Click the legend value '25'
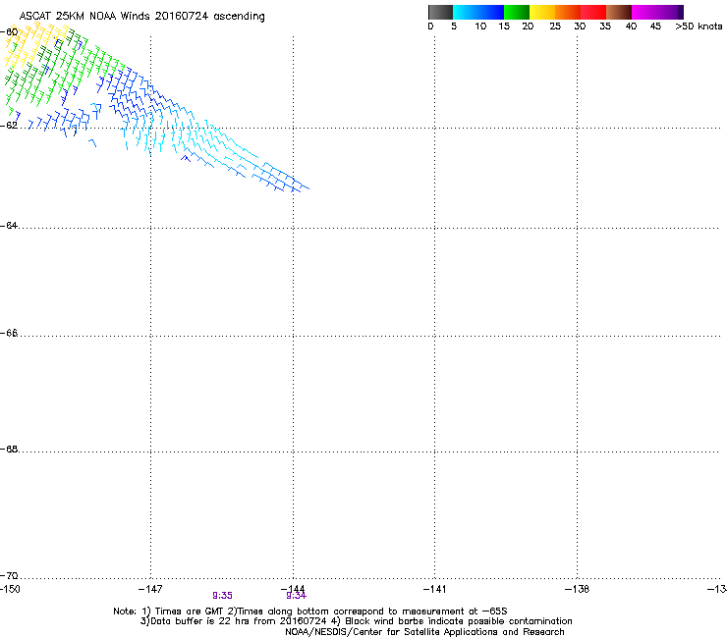The image size is (727, 638). pyautogui.click(x=555, y=27)
